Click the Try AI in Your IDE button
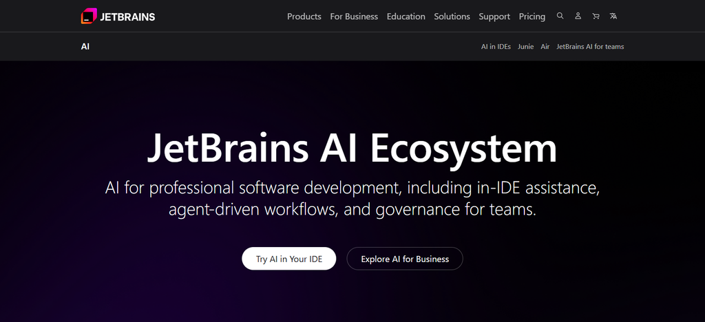705x322 pixels. [289, 259]
